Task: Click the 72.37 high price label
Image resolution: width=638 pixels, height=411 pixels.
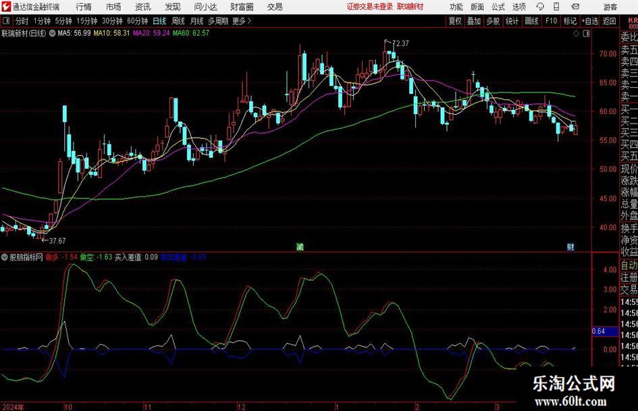Action: [x=401, y=43]
